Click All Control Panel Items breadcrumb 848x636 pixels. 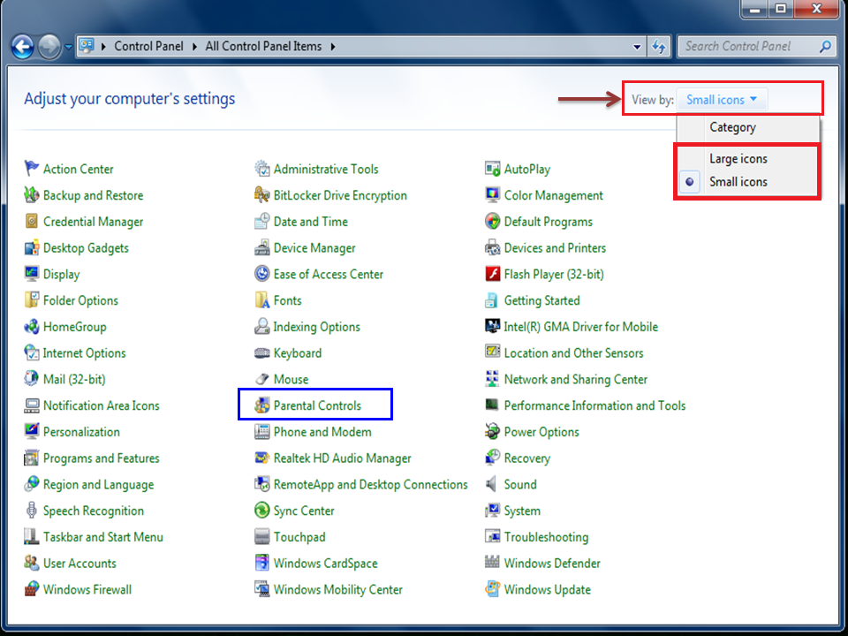pos(263,47)
